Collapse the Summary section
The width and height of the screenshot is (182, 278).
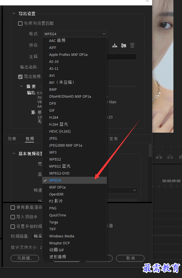pos(22,86)
